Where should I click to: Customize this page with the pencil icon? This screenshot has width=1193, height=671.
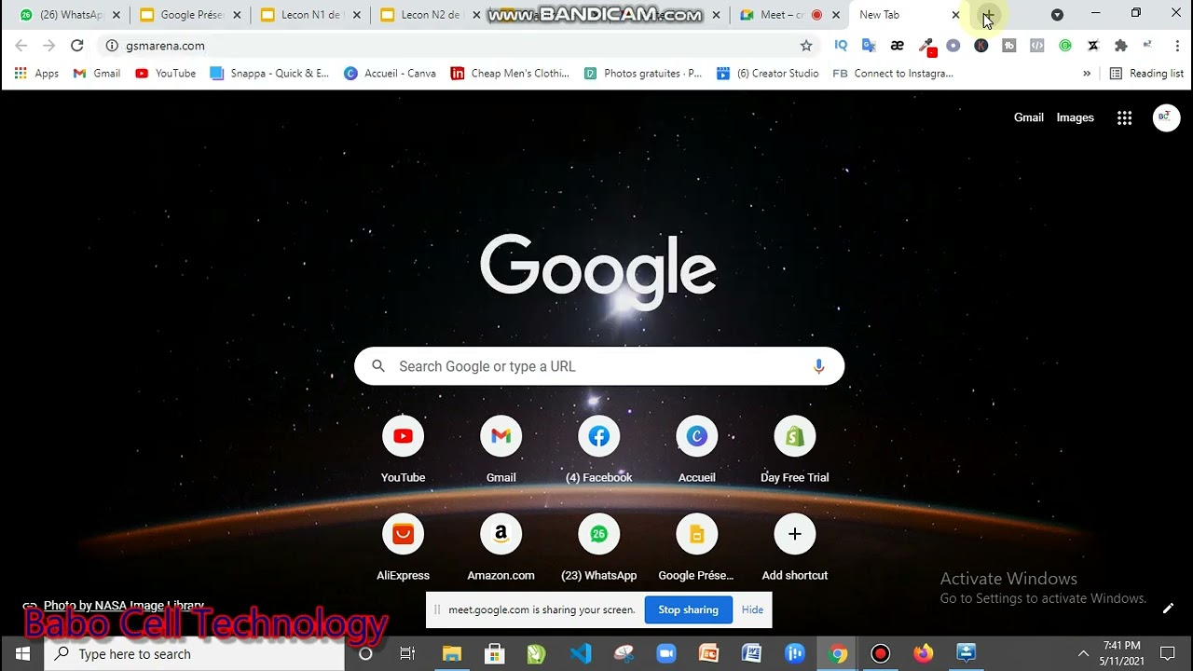point(1168,609)
